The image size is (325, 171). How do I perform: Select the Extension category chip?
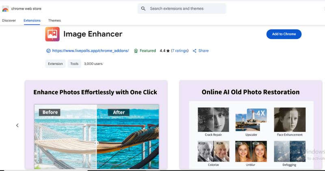(55, 64)
